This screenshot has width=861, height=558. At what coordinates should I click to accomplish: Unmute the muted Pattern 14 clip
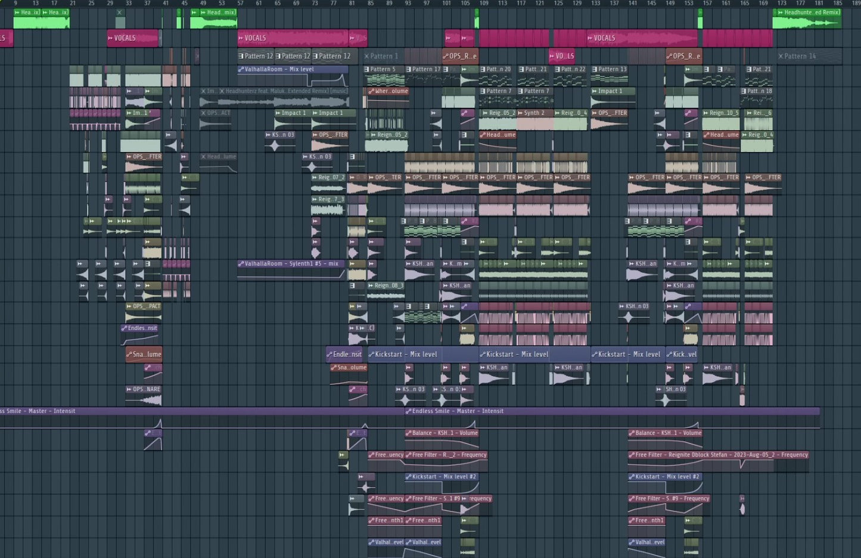point(781,56)
